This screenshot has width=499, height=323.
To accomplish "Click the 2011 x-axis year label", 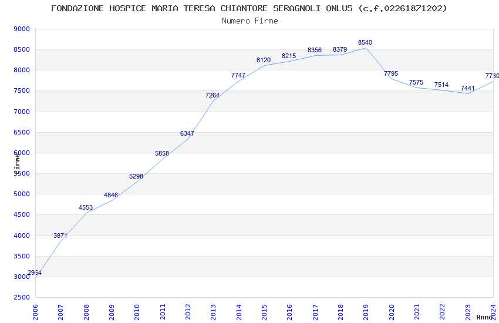I will click(163, 312).
